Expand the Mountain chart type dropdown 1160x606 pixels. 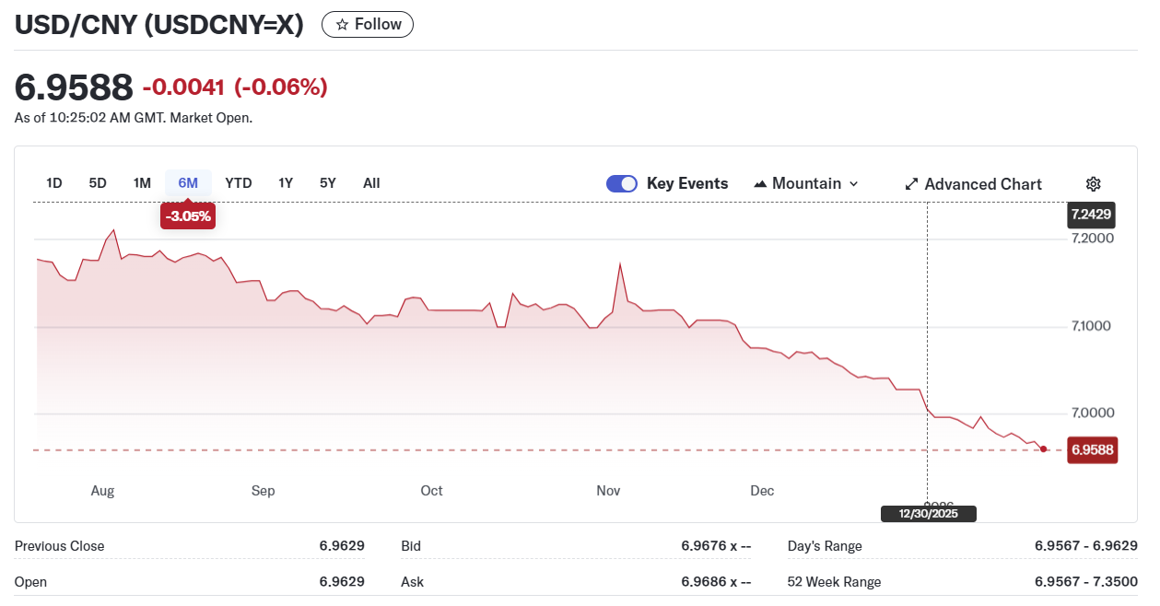click(806, 183)
